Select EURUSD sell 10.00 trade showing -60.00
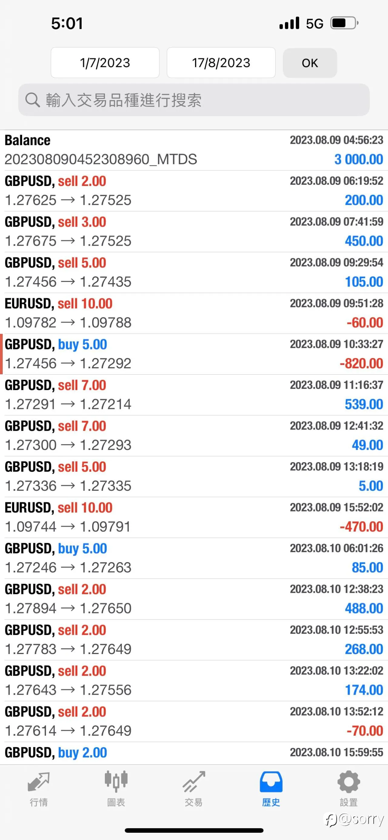Viewport: 388px width, 840px height. coord(194,313)
